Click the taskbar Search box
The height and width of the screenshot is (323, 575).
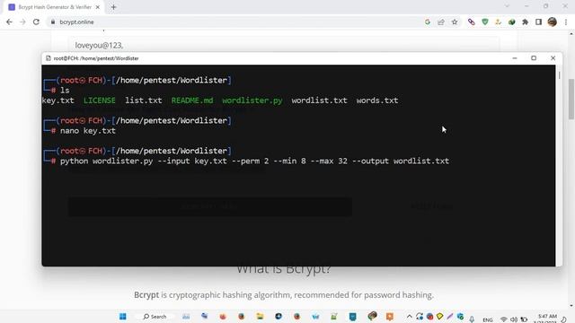pos(155,317)
